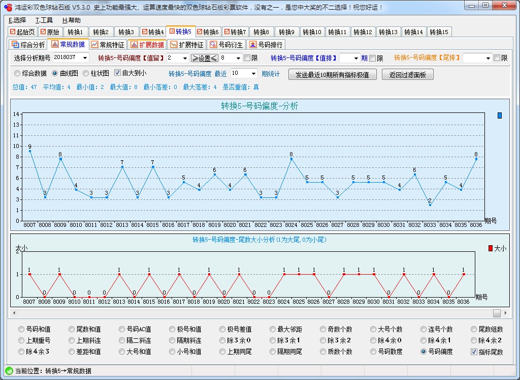Select the 柱状图 radio button
520x380 pixels.
(x=85, y=73)
